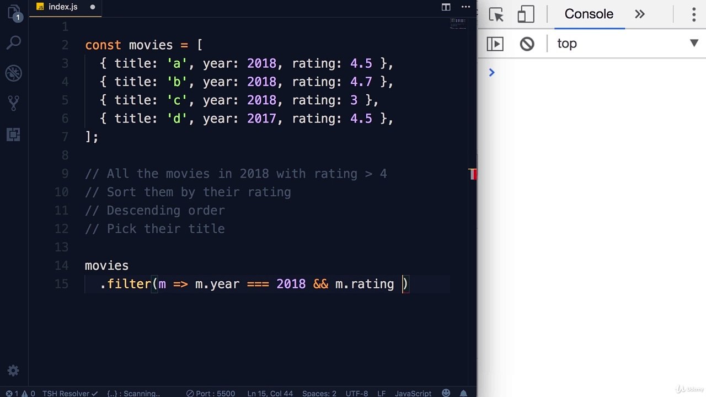Click the title 'c' string on line 5
The width and height of the screenshot is (706, 397).
click(x=177, y=100)
